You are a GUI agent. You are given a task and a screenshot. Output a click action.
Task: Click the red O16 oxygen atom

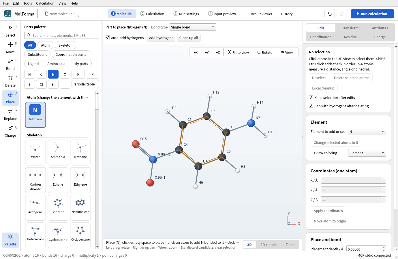[x=150, y=182]
